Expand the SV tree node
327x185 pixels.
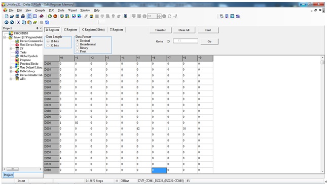[11, 49]
